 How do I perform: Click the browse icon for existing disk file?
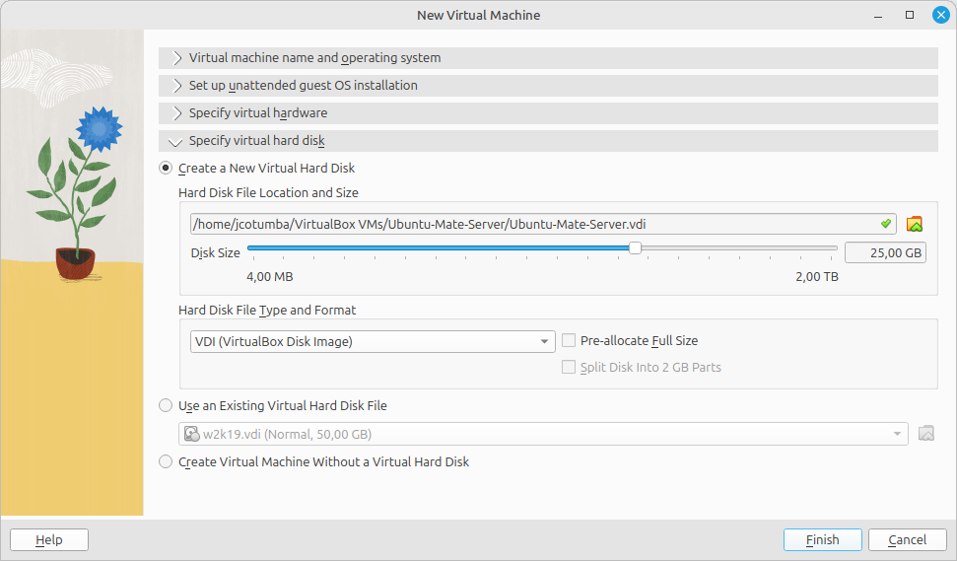[925, 434]
